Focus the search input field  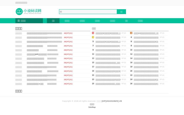(88, 11)
